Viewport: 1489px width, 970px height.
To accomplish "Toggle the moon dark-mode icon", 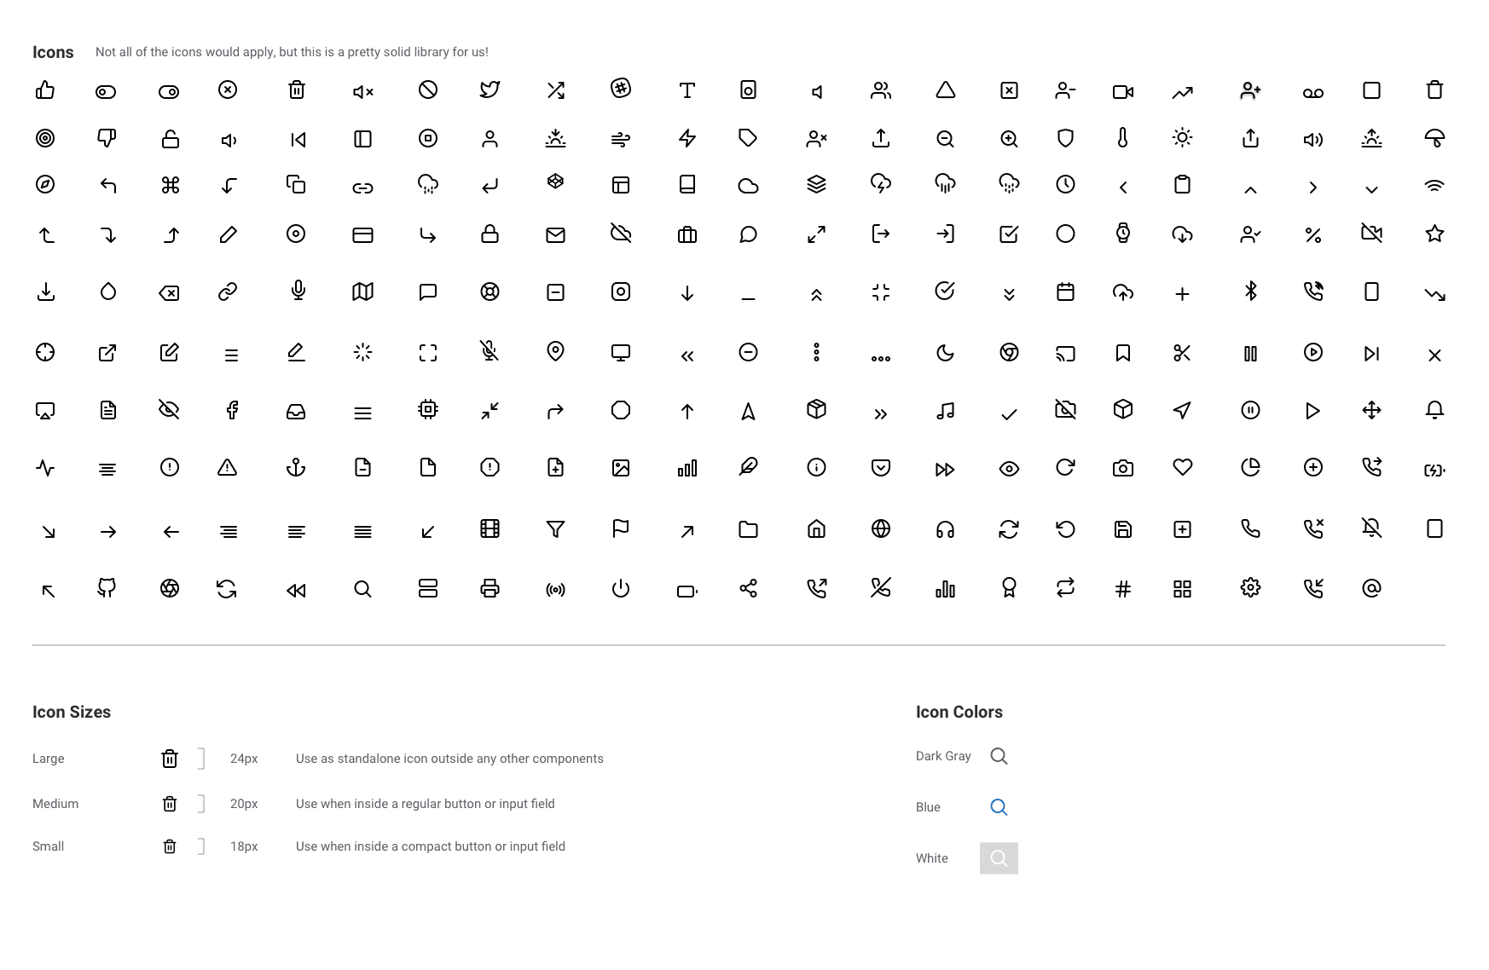I will pyautogui.click(x=945, y=352).
